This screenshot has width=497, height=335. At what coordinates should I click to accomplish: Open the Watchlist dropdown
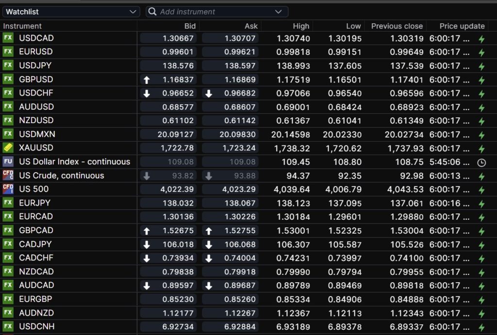(x=71, y=12)
